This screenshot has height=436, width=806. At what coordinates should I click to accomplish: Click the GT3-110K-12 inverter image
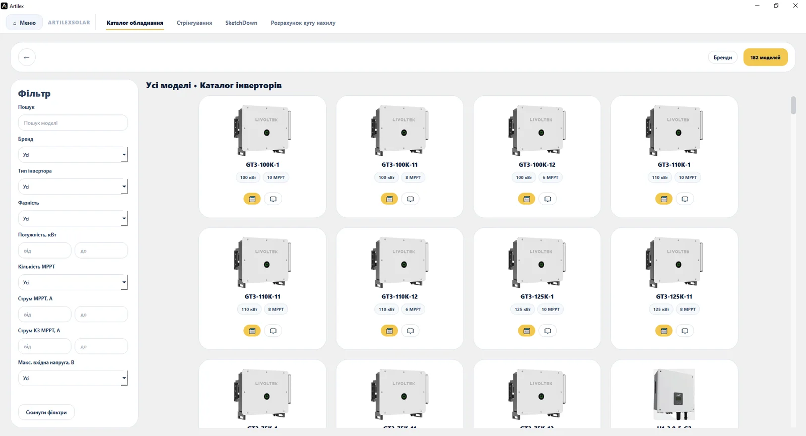[x=400, y=262]
